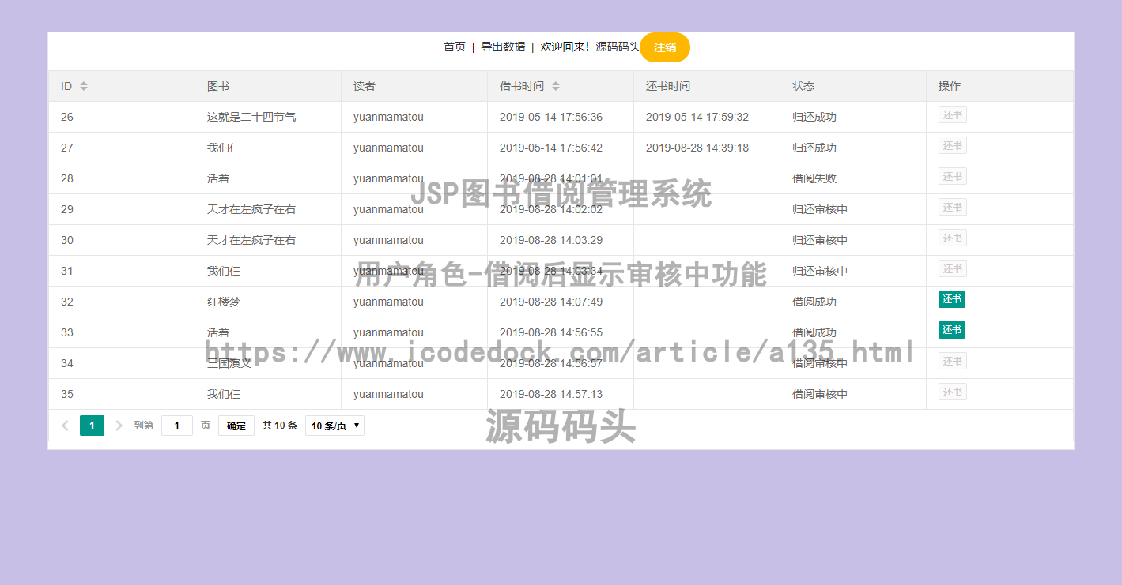Return 红楼梦 using its green 还书 button
This screenshot has width=1122, height=585.
point(951,299)
